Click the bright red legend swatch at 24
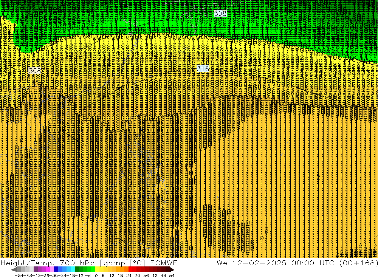The width and height of the screenshot is (378, 277). pyautogui.click(x=131, y=269)
